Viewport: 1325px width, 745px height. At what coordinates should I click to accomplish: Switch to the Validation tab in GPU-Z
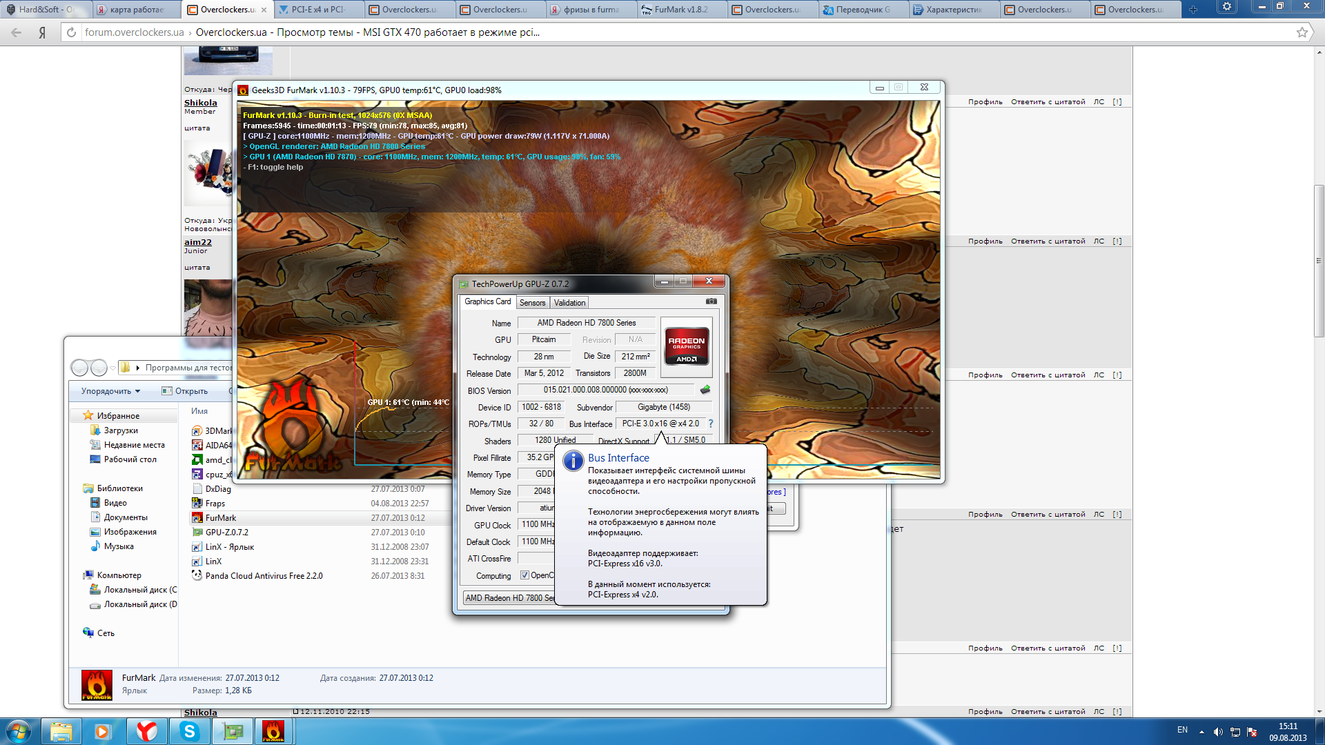pos(569,303)
